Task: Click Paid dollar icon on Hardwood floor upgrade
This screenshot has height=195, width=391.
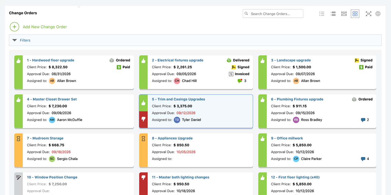Action: 119,67
